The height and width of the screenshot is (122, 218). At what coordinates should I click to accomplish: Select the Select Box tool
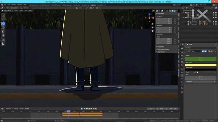(3, 15)
